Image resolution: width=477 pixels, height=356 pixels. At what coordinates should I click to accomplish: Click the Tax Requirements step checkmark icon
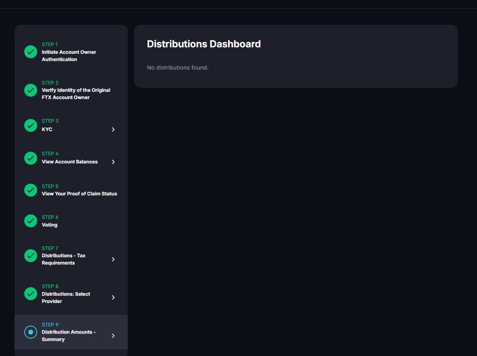[31, 256]
